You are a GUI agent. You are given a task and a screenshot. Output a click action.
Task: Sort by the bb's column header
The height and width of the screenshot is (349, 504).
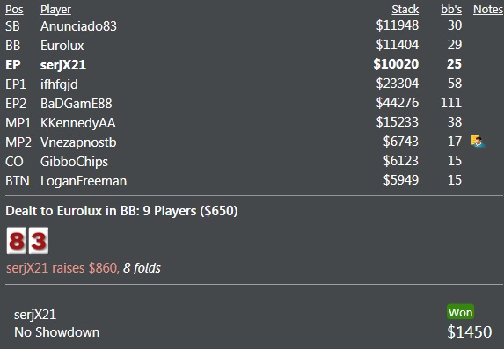pos(451,10)
